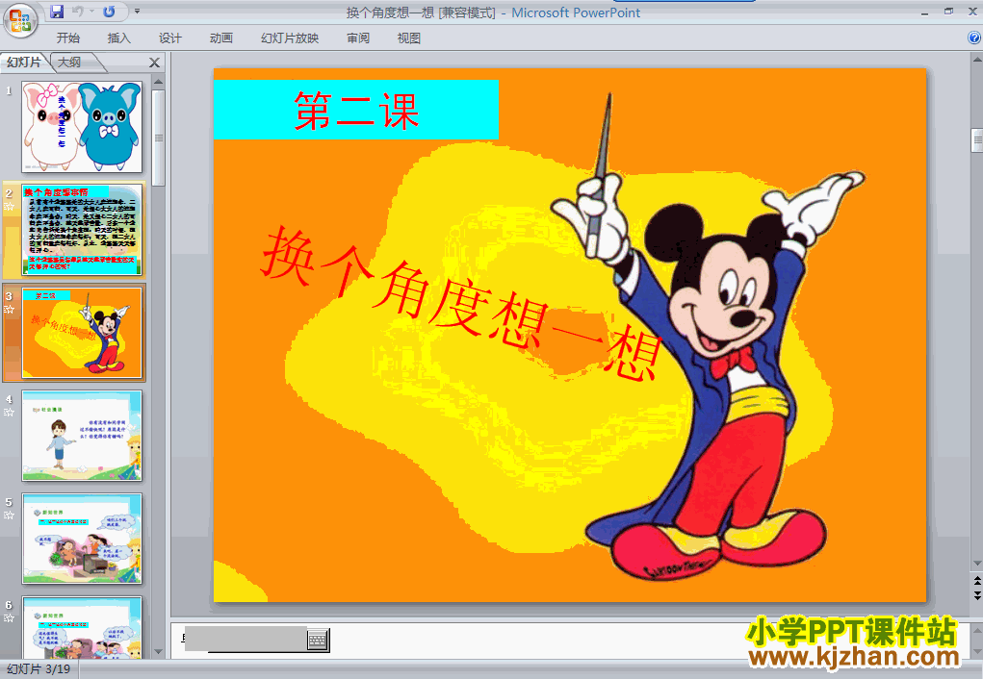Click animation star icon beside slide 2
This screenshot has width=983, height=679.
[10, 206]
